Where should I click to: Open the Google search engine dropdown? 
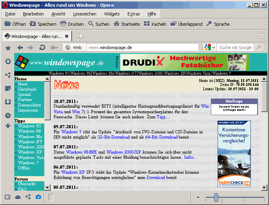[210, 47]
